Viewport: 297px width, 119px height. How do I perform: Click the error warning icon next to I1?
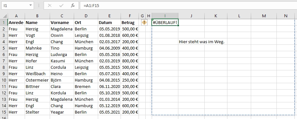pyautogui.click(x=144, y=22)
